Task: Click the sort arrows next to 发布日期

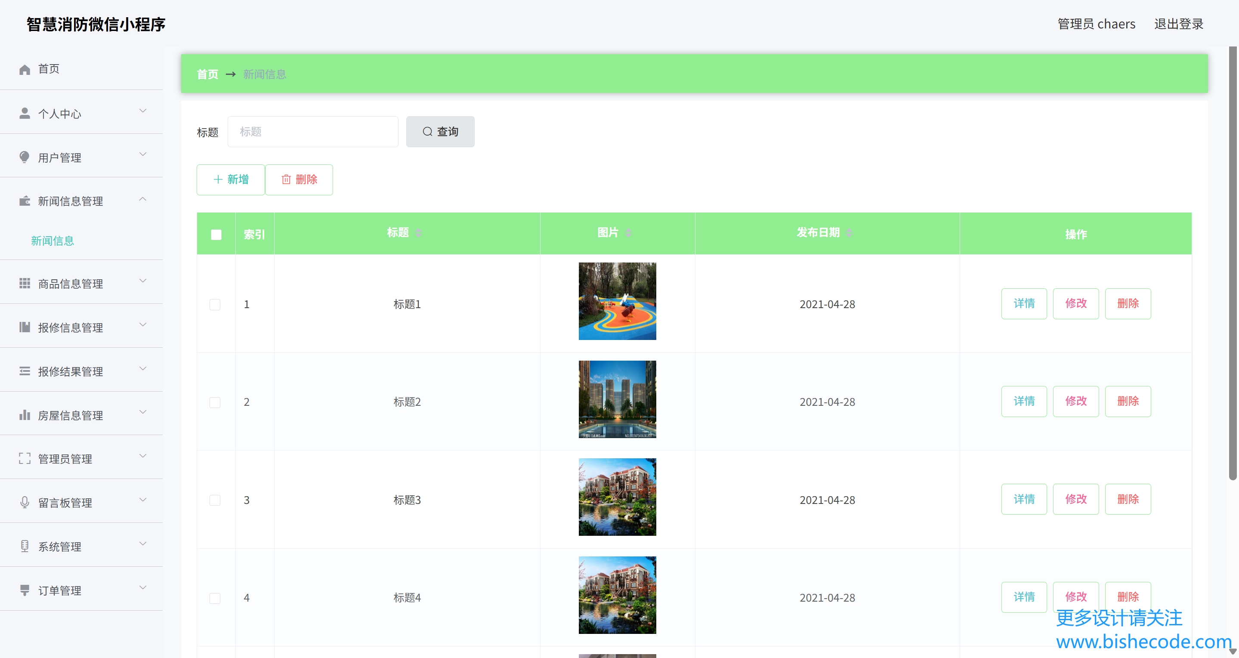Action: click(849, 233)
